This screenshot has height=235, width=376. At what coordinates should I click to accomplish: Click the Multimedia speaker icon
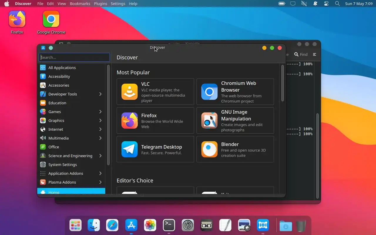[43, 138]
